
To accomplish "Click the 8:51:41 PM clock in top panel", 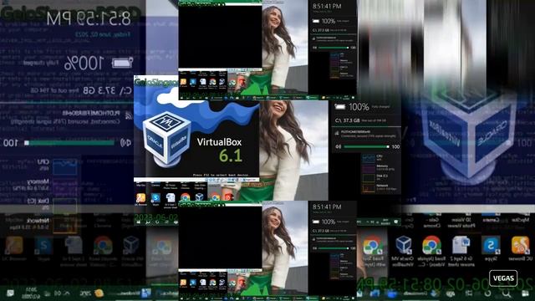I will [x=327, y=6].
